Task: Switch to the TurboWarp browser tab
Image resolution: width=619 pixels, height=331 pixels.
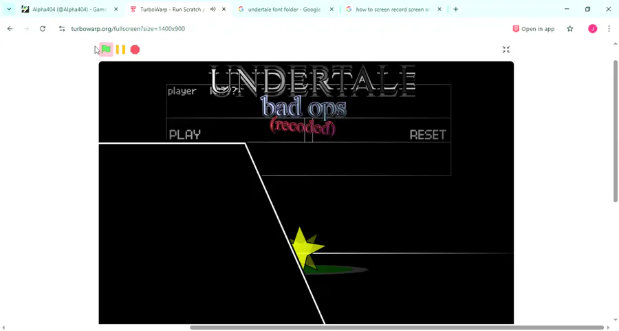Action: 172,9
